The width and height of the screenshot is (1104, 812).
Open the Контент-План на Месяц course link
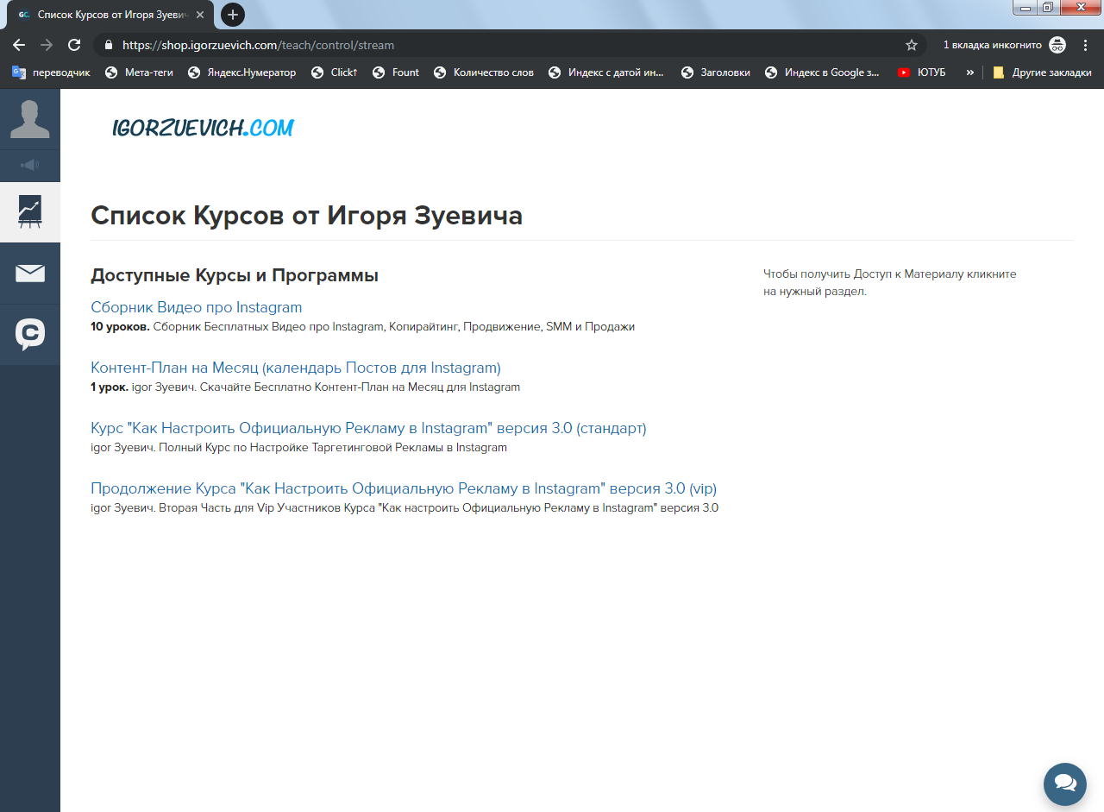coord(296,368)
